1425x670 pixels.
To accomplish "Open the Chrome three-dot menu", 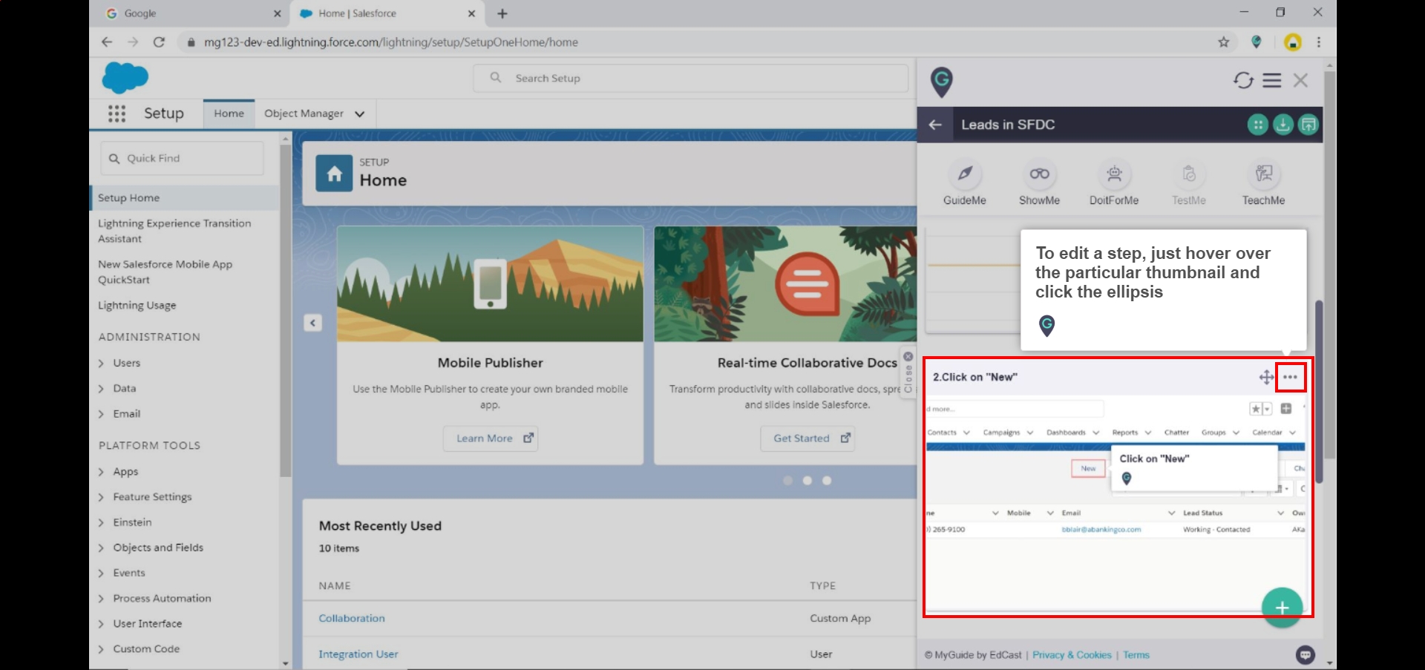I will click(x=1319, y=42).
